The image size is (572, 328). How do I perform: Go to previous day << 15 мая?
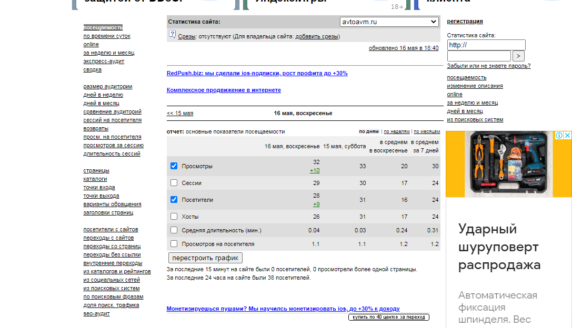pos(180,113)
